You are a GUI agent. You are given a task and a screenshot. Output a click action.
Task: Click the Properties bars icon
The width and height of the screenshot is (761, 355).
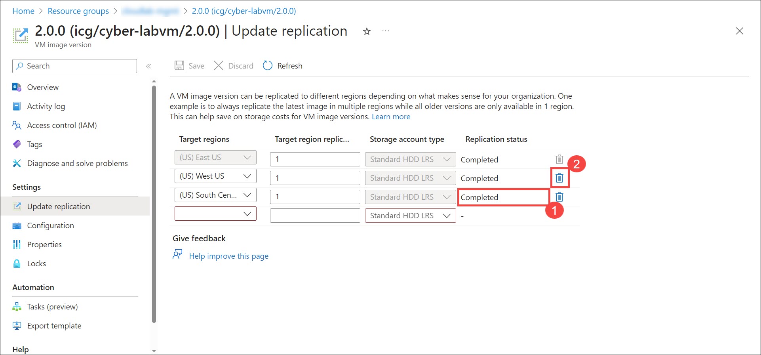pyautogui.click(x=17, y=244)
